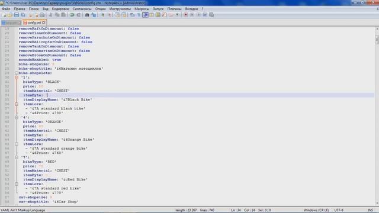The width and height of the screenshot is (379, 213).
Task: Collapse bike-shopslots fold marker
Action: click(x=17, y=73)
